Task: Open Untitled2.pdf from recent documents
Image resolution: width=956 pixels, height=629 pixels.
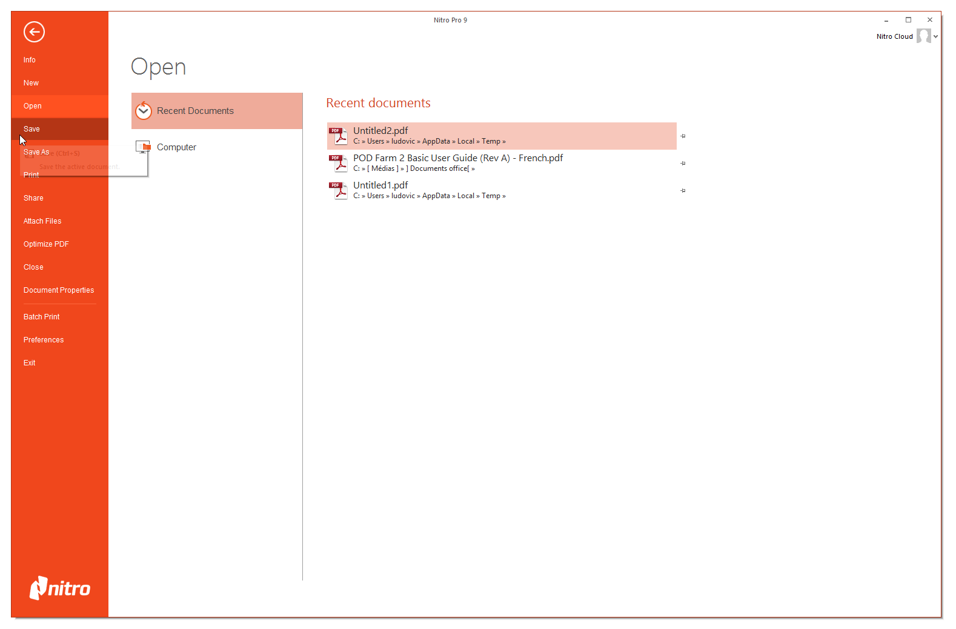Action: point(502,136)
